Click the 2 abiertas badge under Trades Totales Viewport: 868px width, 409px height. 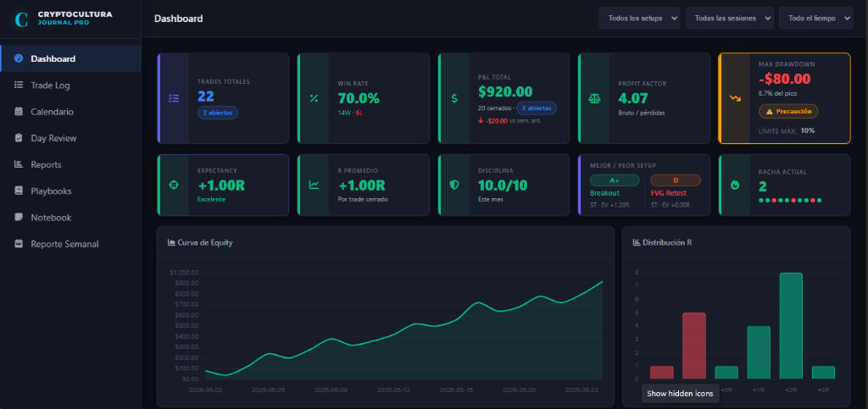(x=218, y=113)
